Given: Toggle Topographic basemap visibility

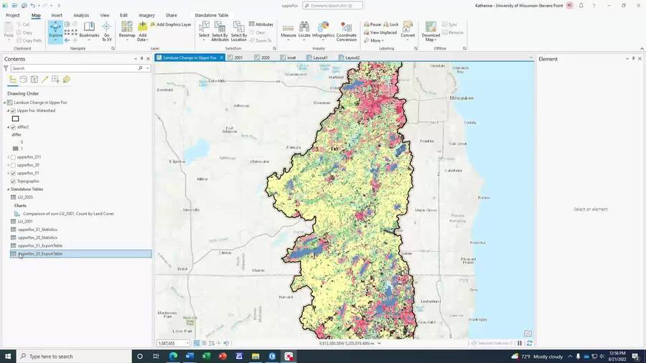Looking at the screenshot, I should tap(13, 181).
